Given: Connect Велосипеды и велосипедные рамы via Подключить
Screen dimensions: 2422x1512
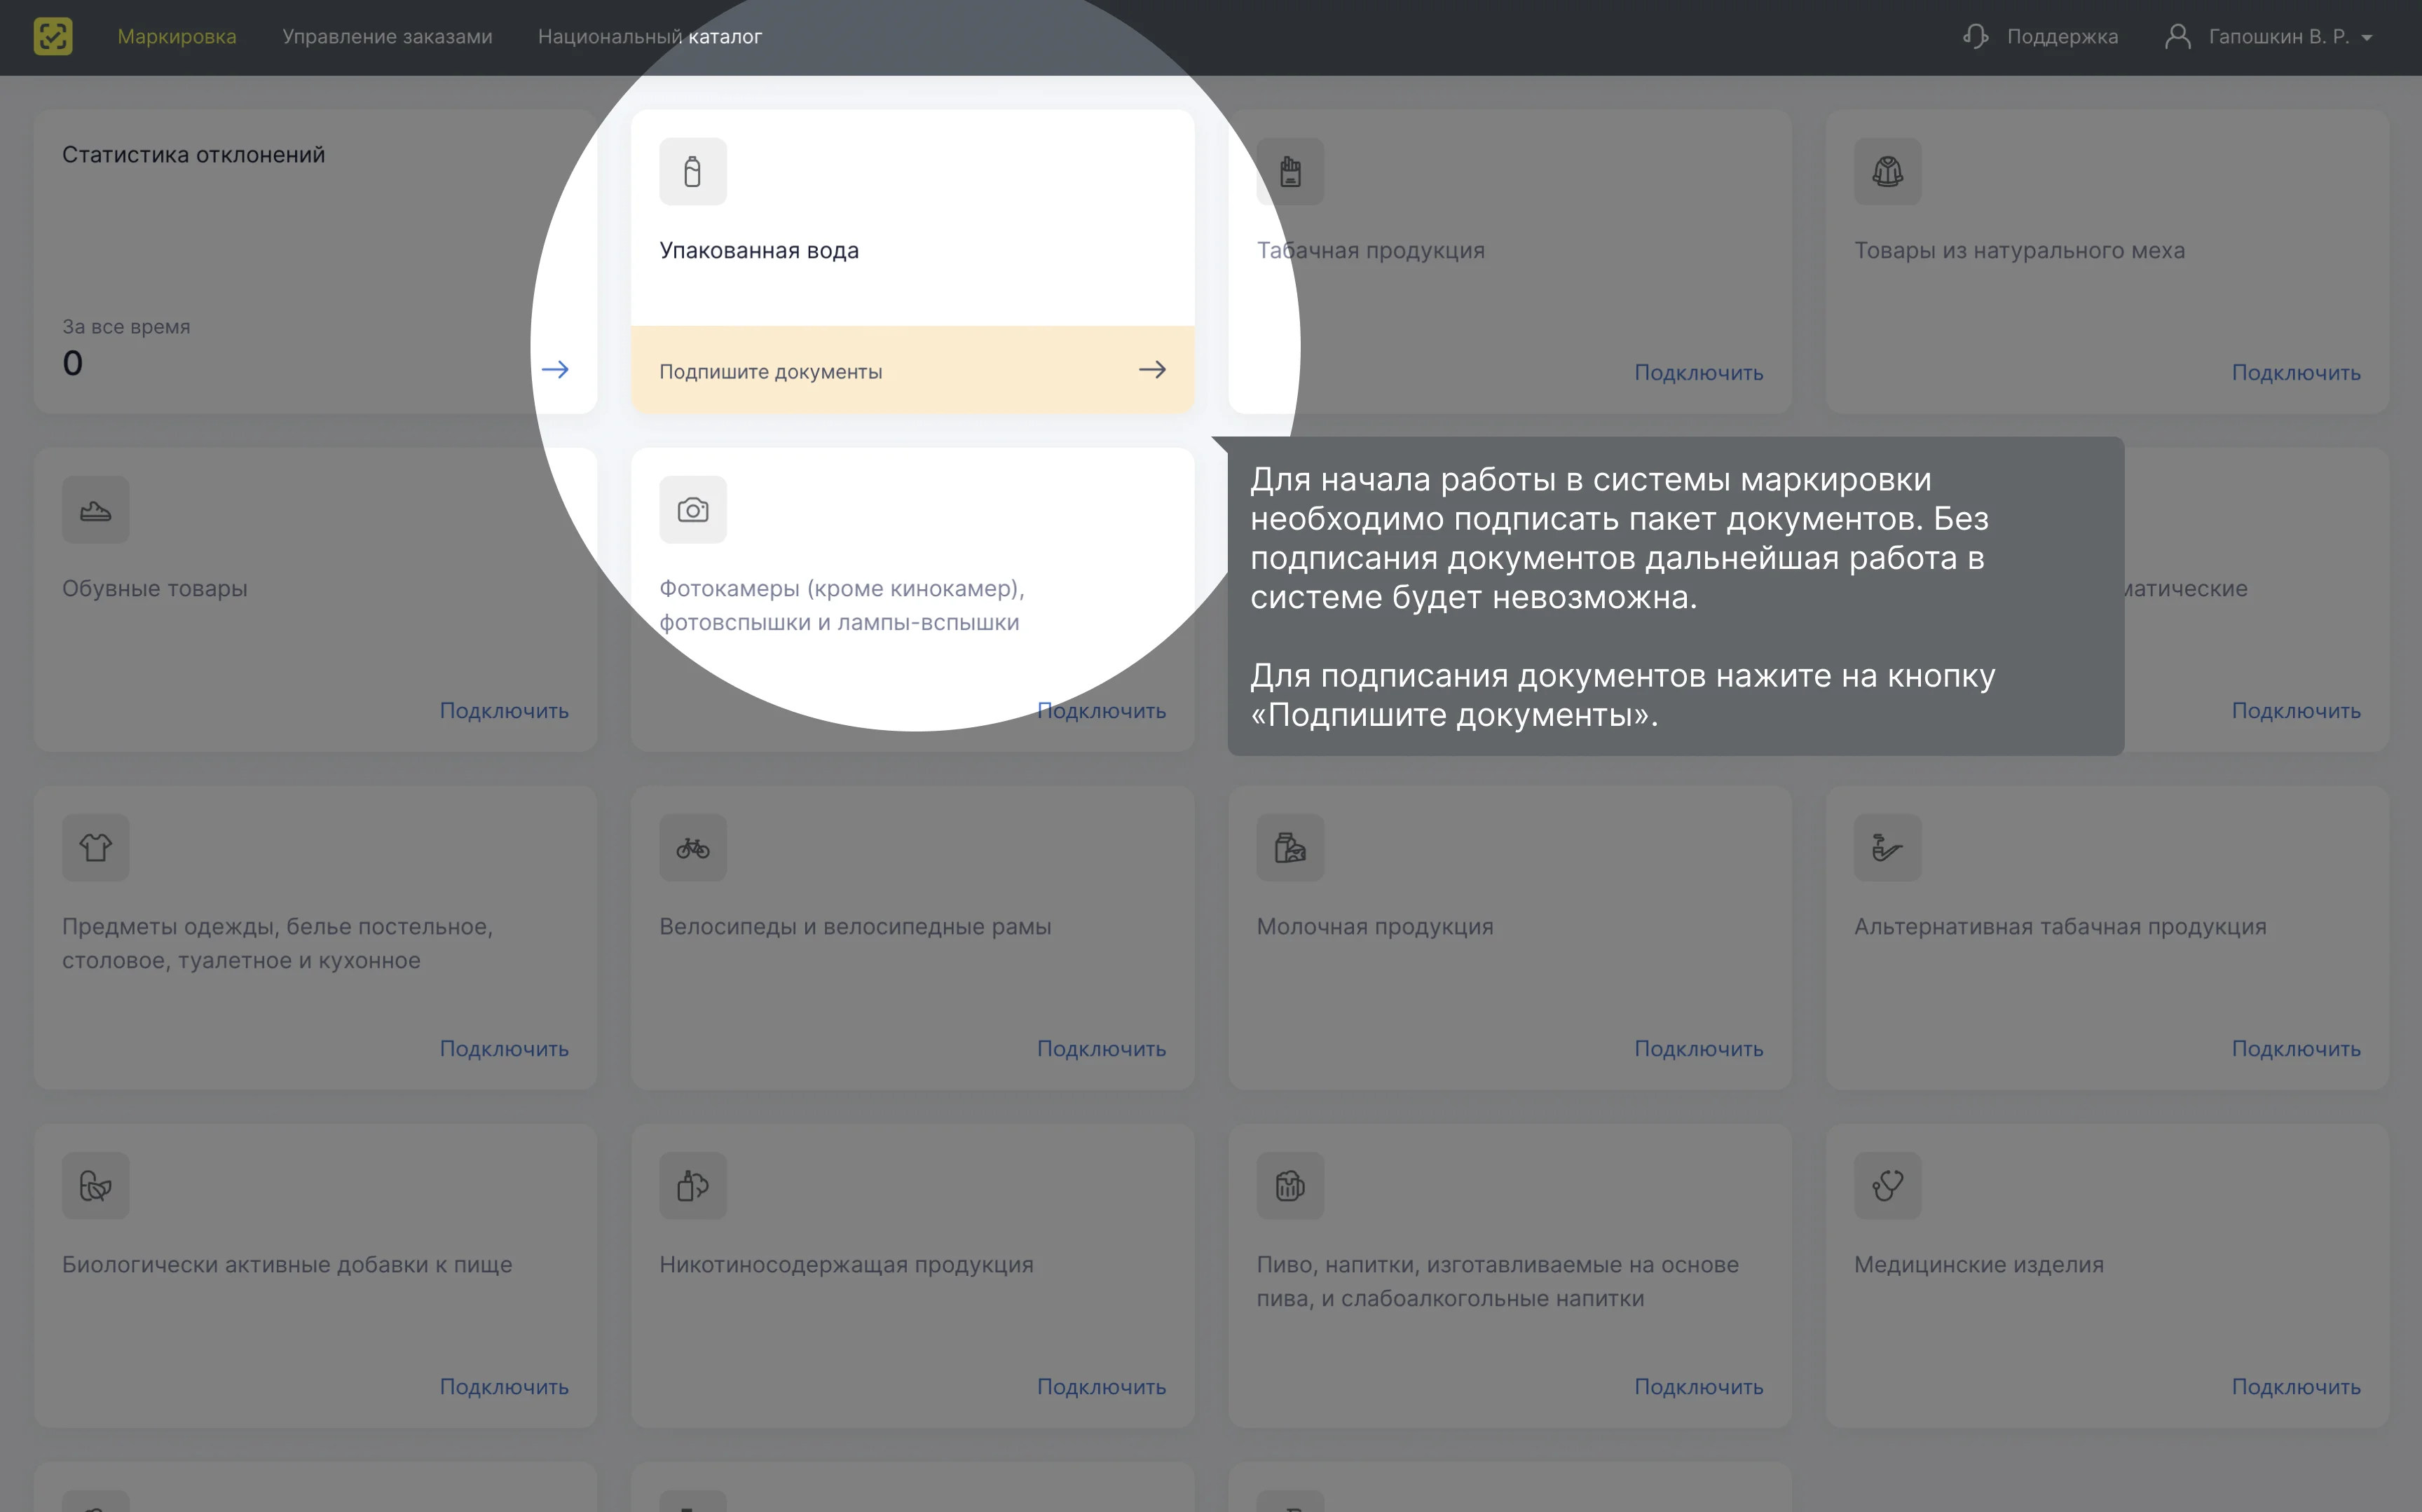Looking at the screenshot, I should click(1101, 1049).
